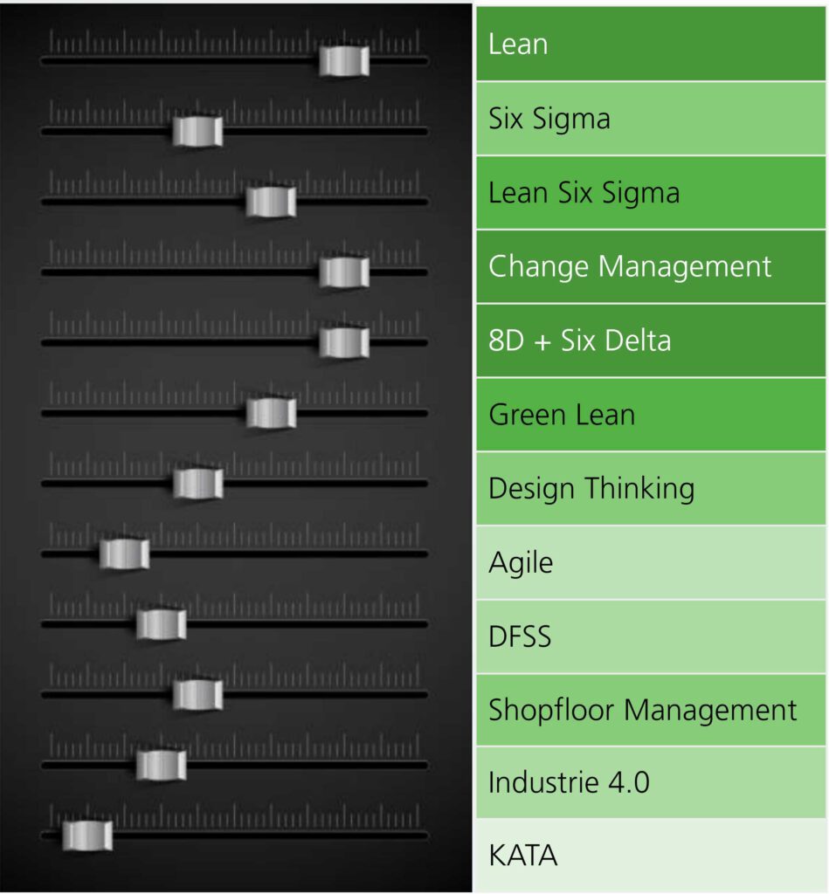This screenshot has width=829, height=894.
Task: Click the Six Sigma slider handle
Action: pyautogui.click(x=197, y=132)
